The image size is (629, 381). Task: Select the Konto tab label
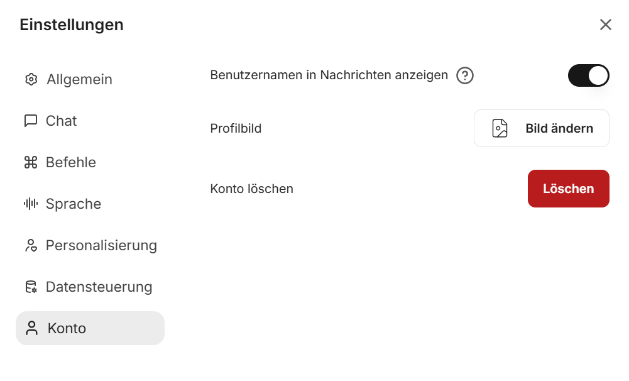(67, 328)
